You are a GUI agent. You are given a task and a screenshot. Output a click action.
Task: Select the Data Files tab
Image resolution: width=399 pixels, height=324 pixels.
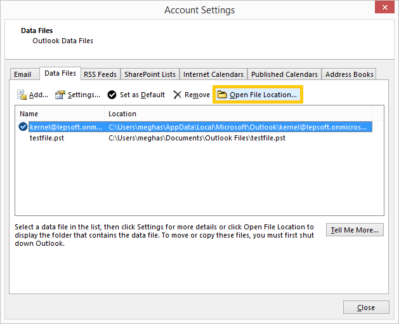60,74
